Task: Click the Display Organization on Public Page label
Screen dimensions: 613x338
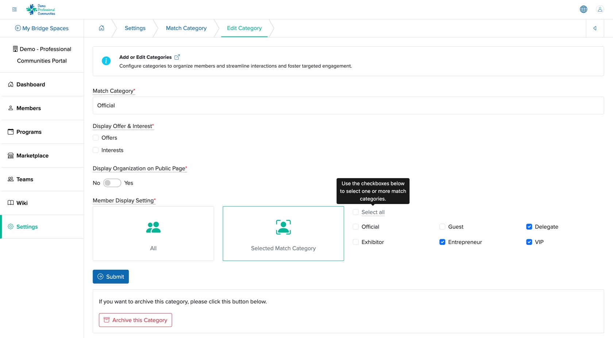Action: point(140,168)
